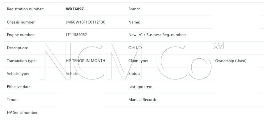The image size is (264, 122).
Task: Click the "Engine number:" label
Action: pos(20,35)
